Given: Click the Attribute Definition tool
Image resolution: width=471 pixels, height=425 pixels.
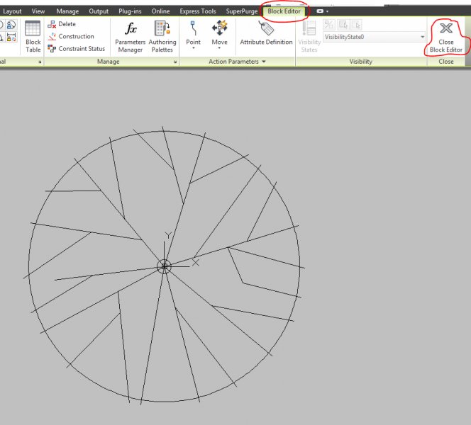Looking at the screenshot, I should pyautogui.click(x=266, y=34).
